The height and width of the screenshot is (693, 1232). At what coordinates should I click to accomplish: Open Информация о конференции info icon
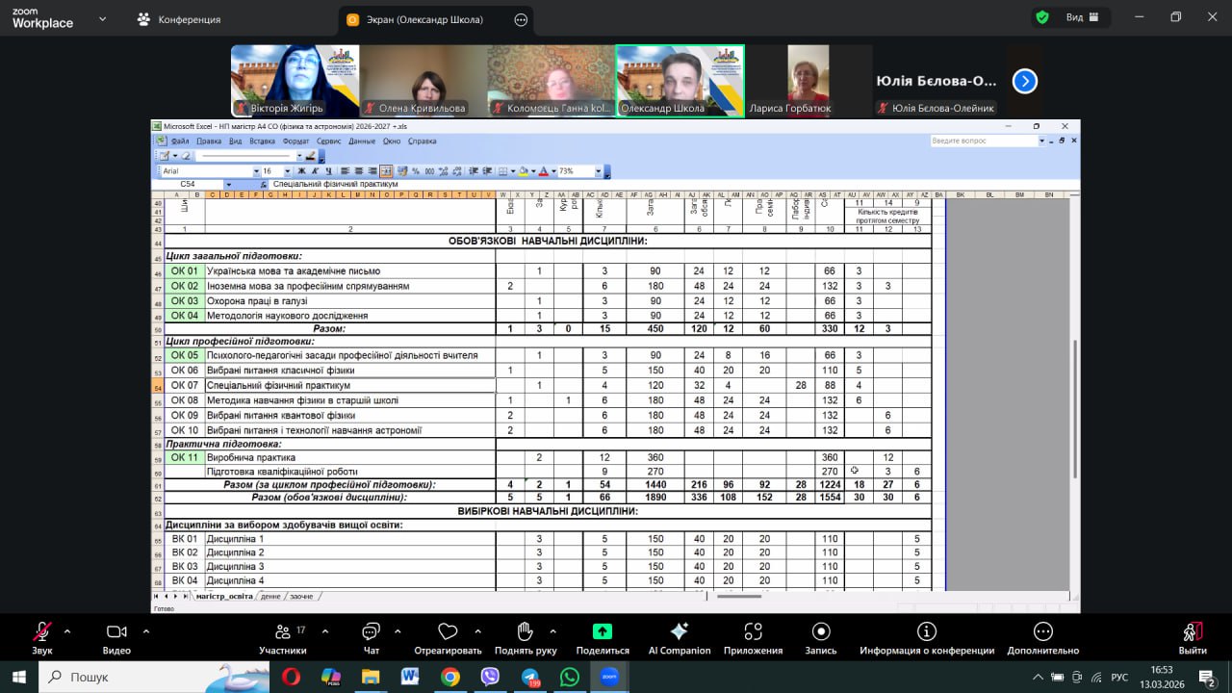[926, 631]
